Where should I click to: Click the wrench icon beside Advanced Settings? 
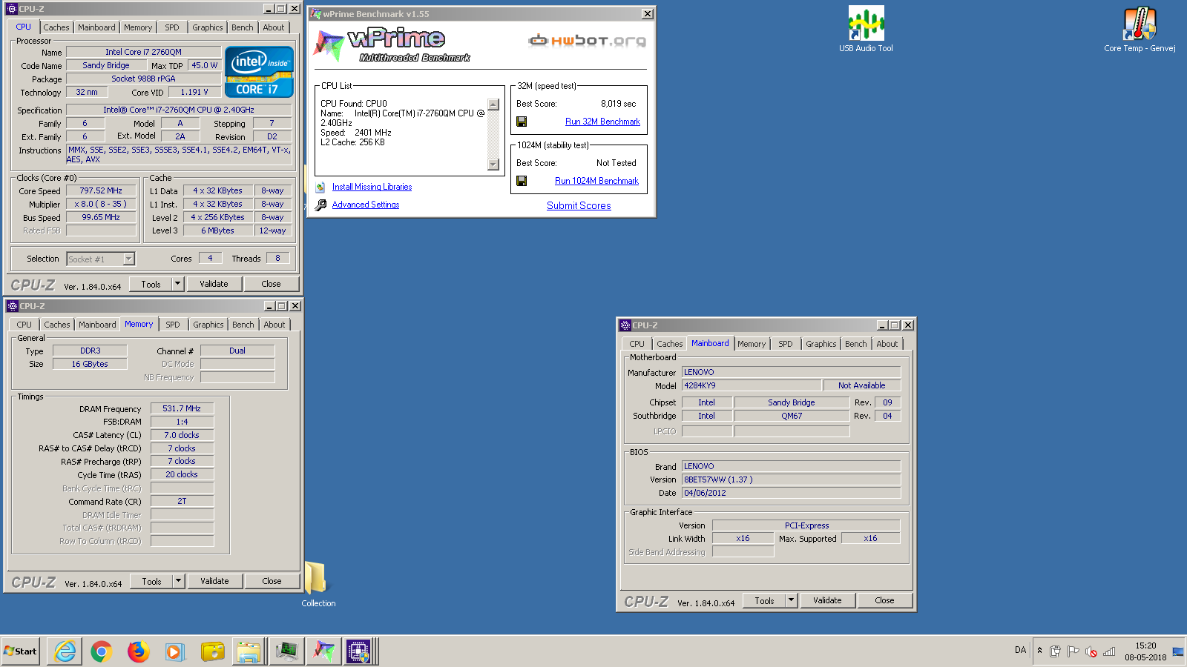click(320, 205)
